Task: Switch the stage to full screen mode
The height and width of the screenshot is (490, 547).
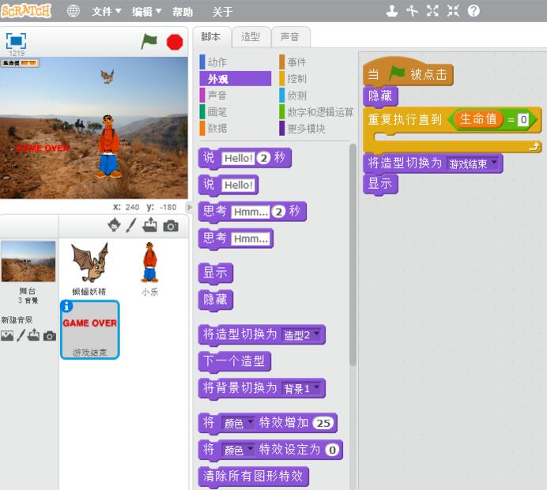Action: [16, 41]
